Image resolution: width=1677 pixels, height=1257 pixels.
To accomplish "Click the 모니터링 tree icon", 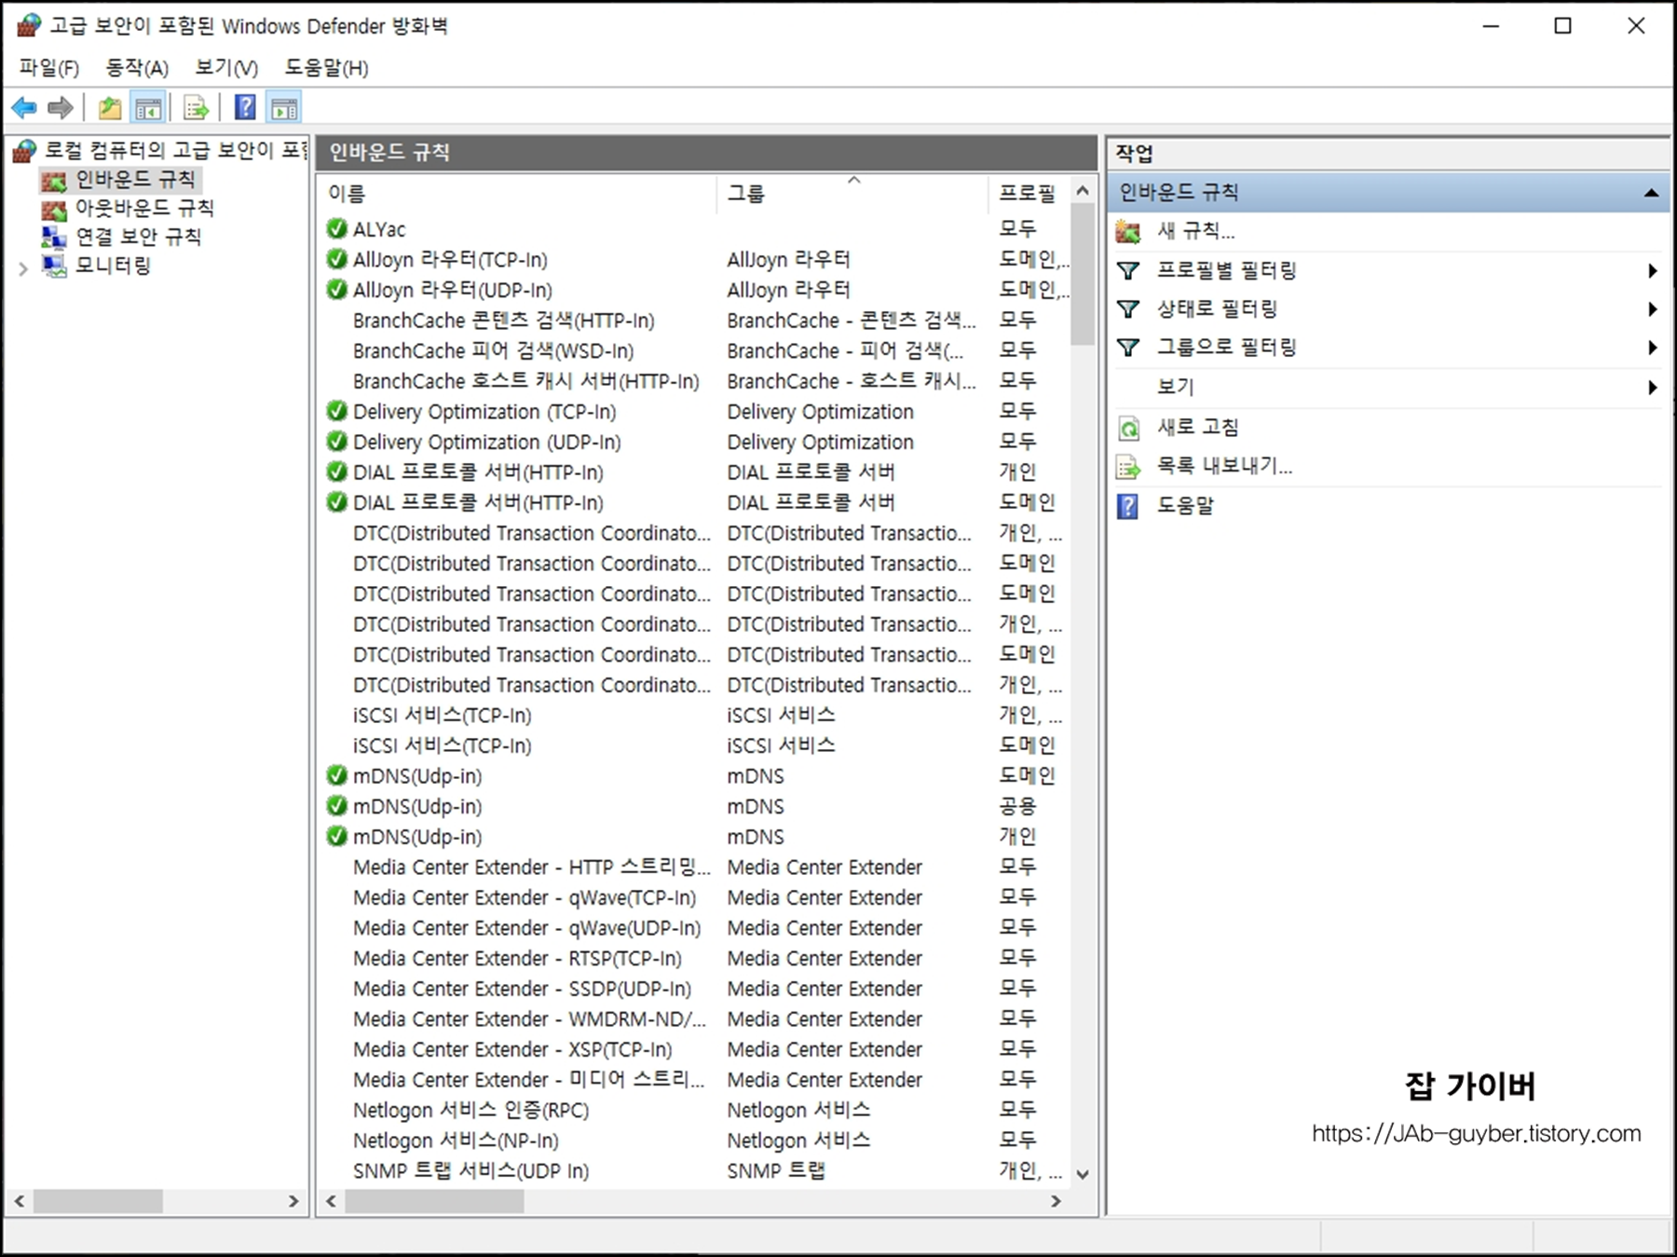I will (x=54, y=266).
